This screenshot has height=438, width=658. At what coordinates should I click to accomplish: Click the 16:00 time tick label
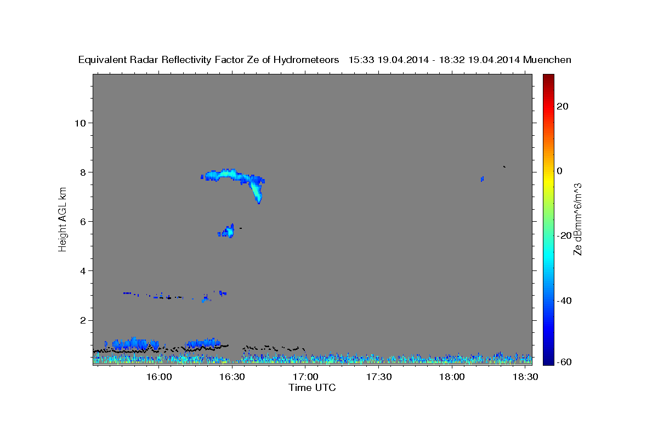coord(159,377)
